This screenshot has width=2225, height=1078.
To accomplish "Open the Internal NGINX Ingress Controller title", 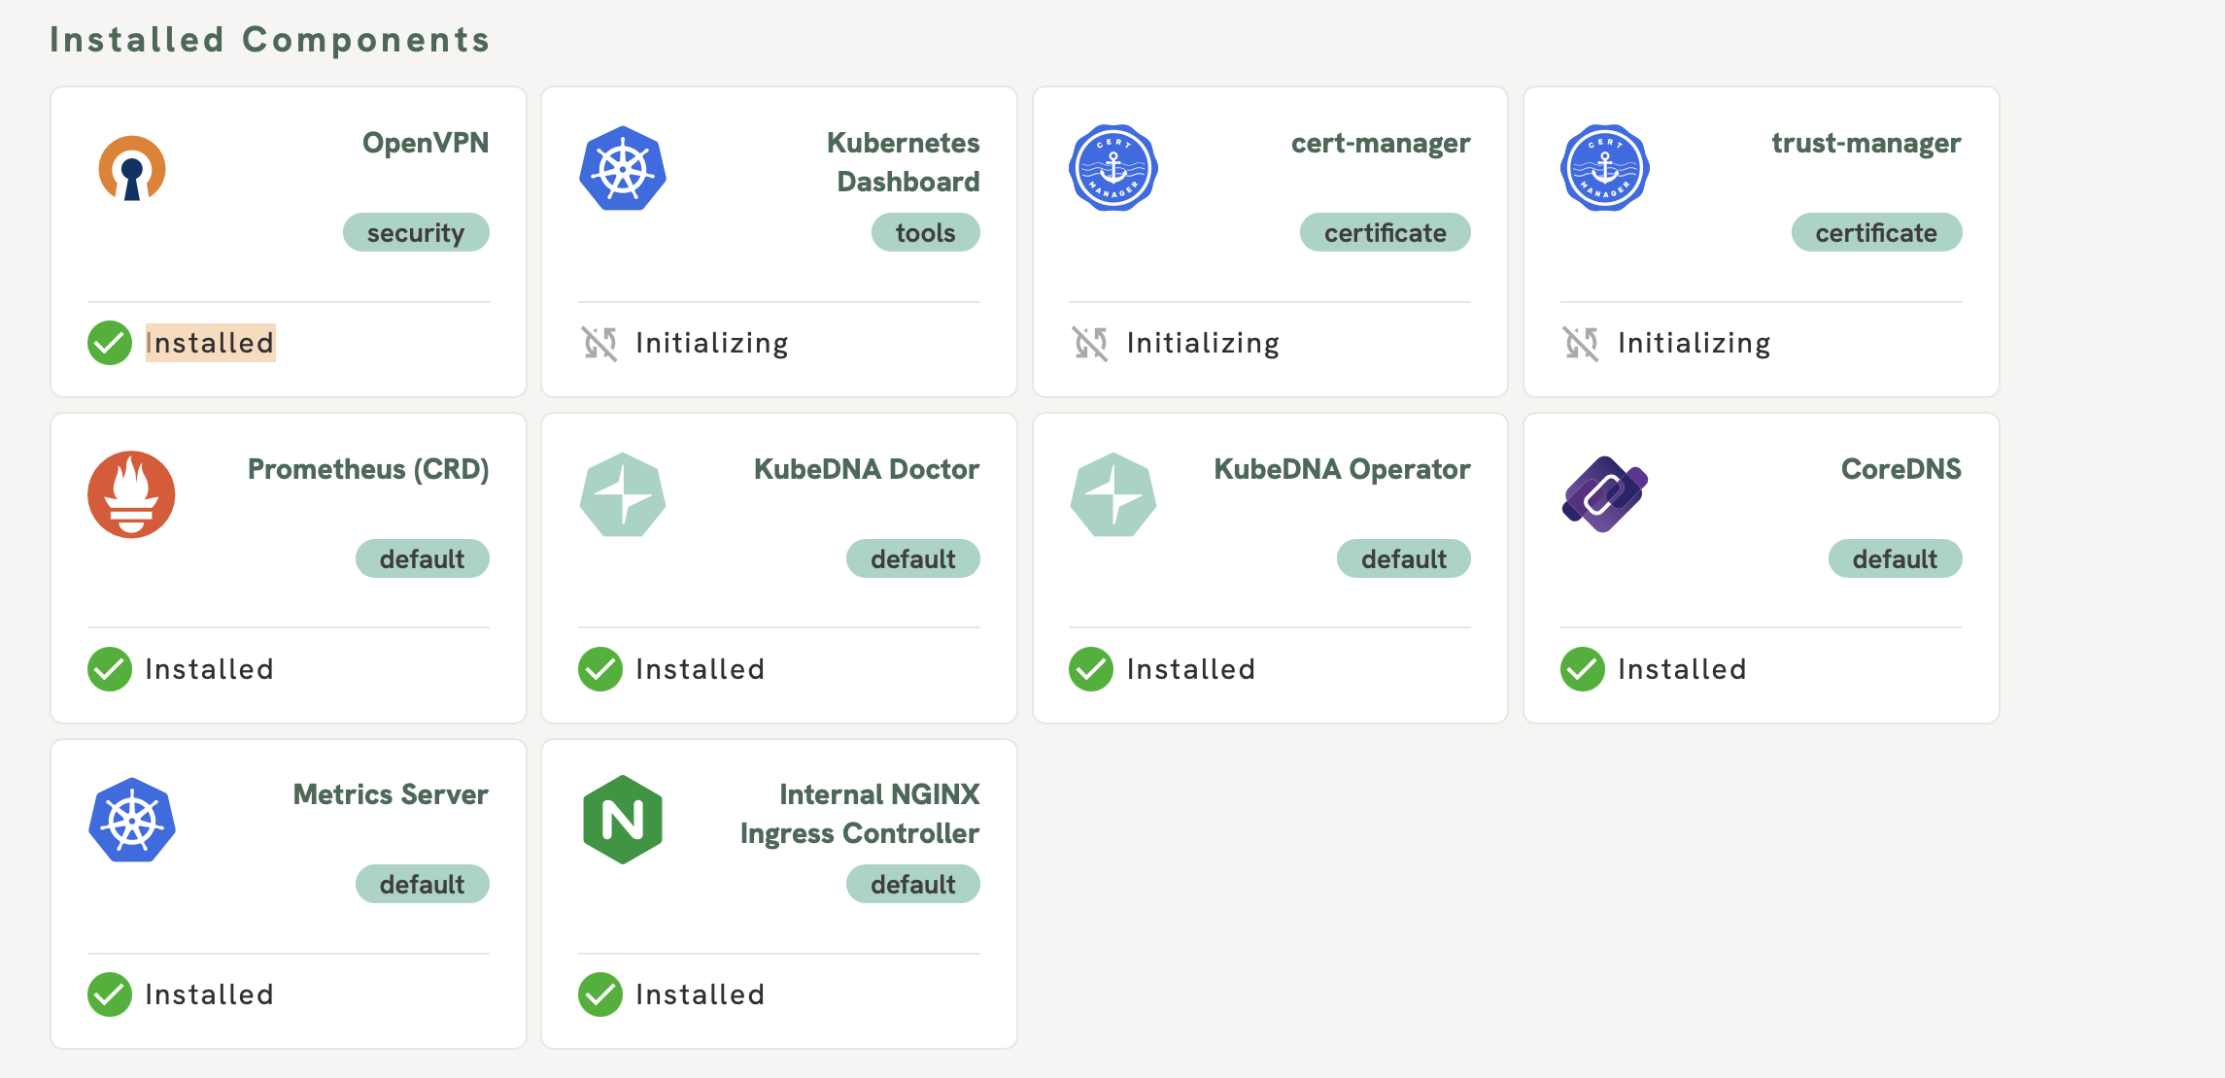I will (859, 814).
